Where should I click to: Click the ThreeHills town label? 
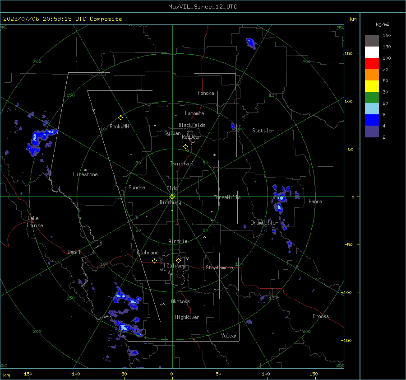point(227,197)
